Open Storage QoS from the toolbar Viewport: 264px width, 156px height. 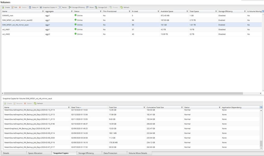pos(101,7)
